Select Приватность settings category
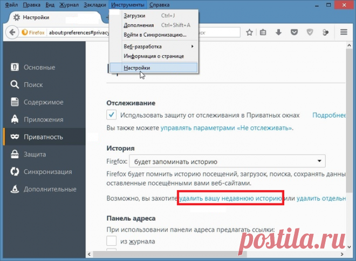The image size is (356, 261). [x=44, y=137]
